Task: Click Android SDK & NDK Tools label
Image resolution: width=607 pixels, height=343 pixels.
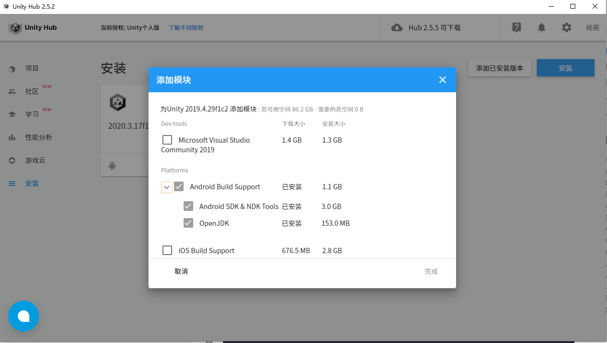Action: 239,207
